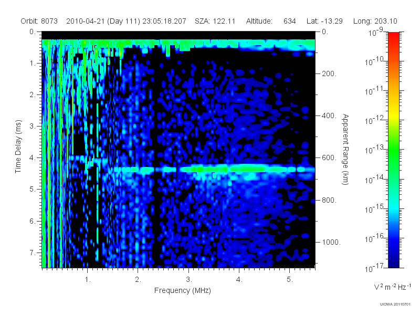The width and height of the screenshot is (420, 315).
Task: Click the 'Frequency (MHz)' axis label
Action: click(x=182, y=290)
